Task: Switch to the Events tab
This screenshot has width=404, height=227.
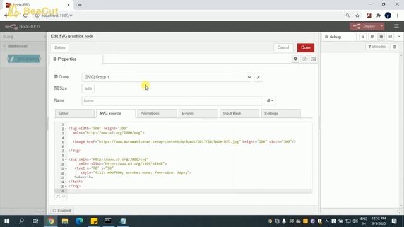Action: pos(198,113)
